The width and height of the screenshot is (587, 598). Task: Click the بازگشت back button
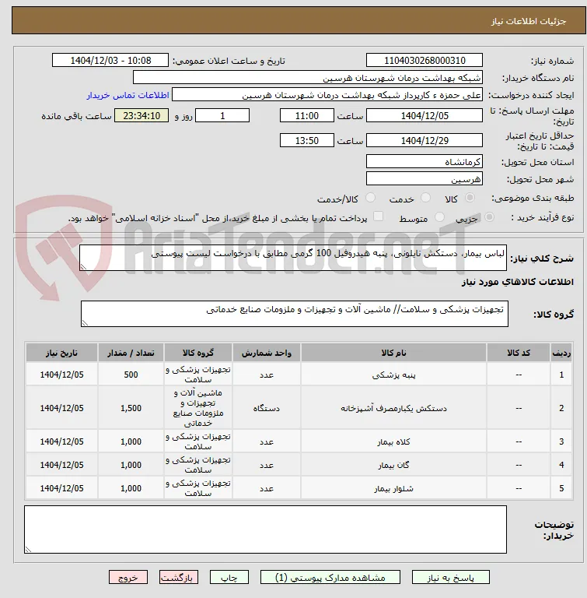[179, 578]
